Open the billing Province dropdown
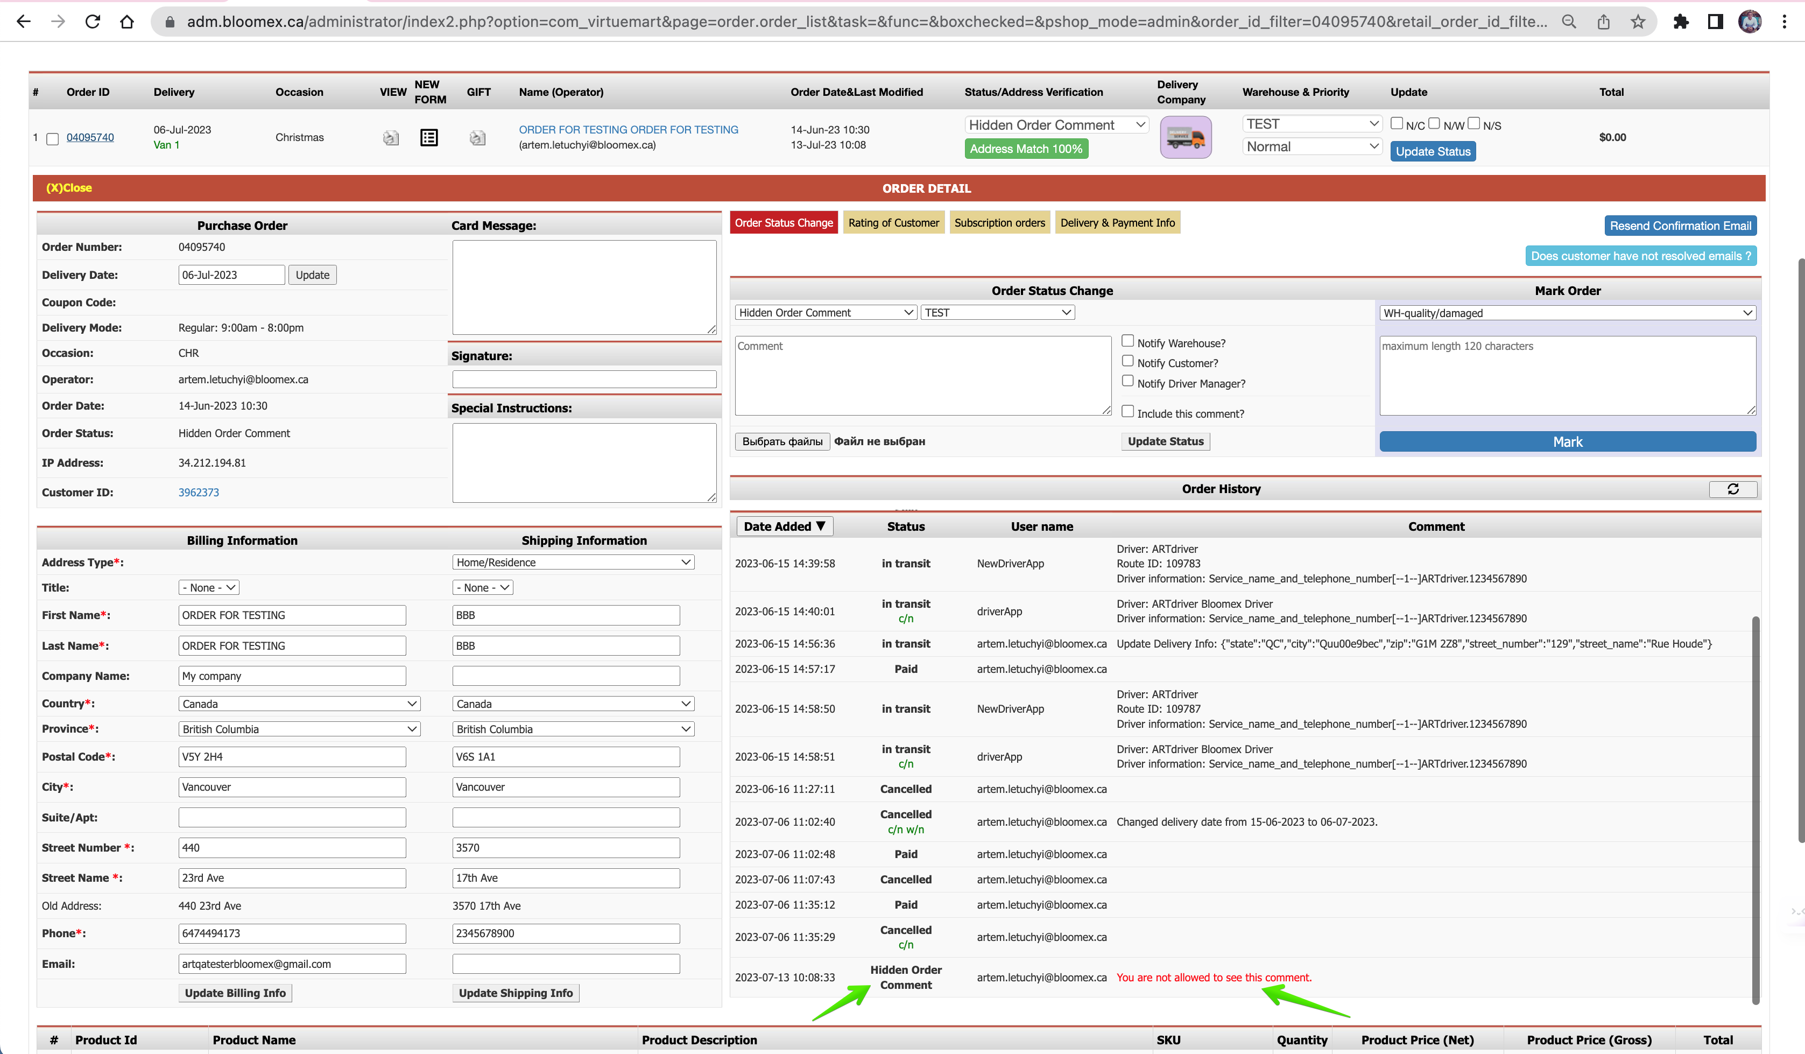1805x1054 pixels. 299,729
